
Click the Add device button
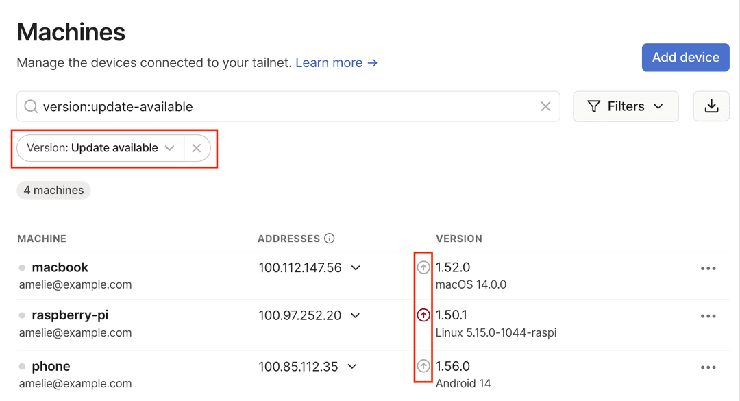click(x=686, y=57)
